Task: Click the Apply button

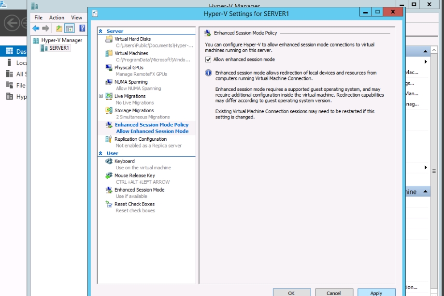Action: (x=376, y=293)
